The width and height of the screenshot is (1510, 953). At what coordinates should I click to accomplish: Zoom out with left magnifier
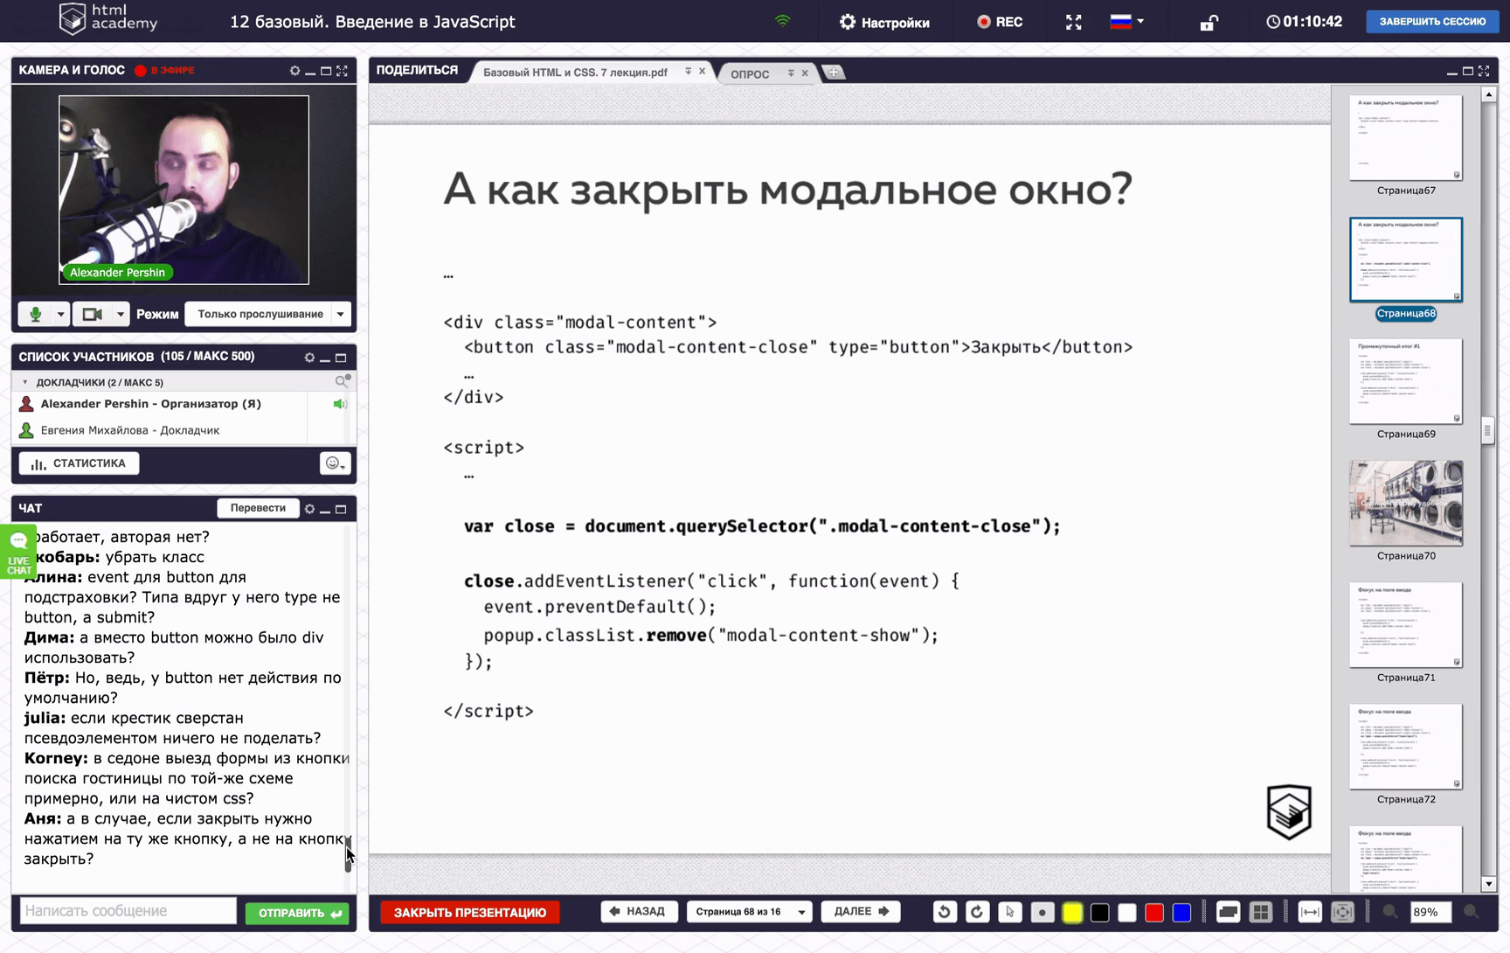click(x=1390, y=912)
